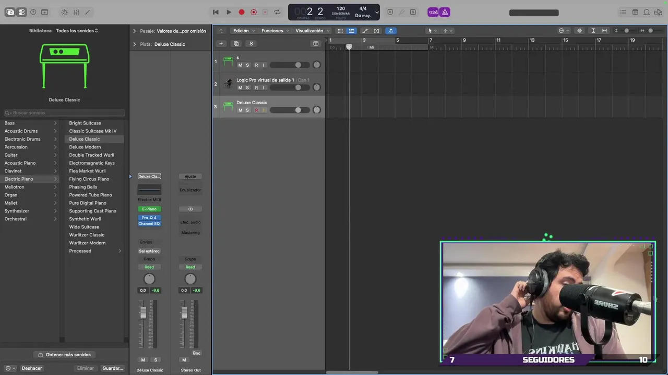Toggle Cycle mode loop button
The height and width of the screenshot is (375, 668).
pyautogui.click(x=277, y=12)
